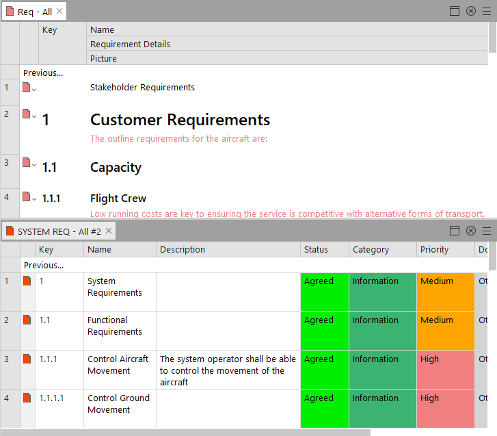Viewport: 497px width, 436px height.
Task: Click Previous... link in Req - All panel
Action: (43, 73)
